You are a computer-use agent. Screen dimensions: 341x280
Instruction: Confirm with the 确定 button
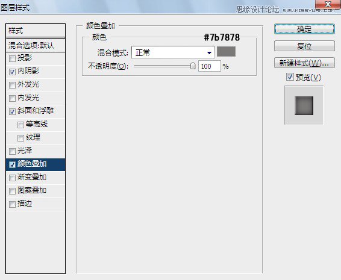(304, 29)
